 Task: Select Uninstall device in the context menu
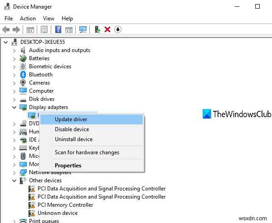point(73,139)
